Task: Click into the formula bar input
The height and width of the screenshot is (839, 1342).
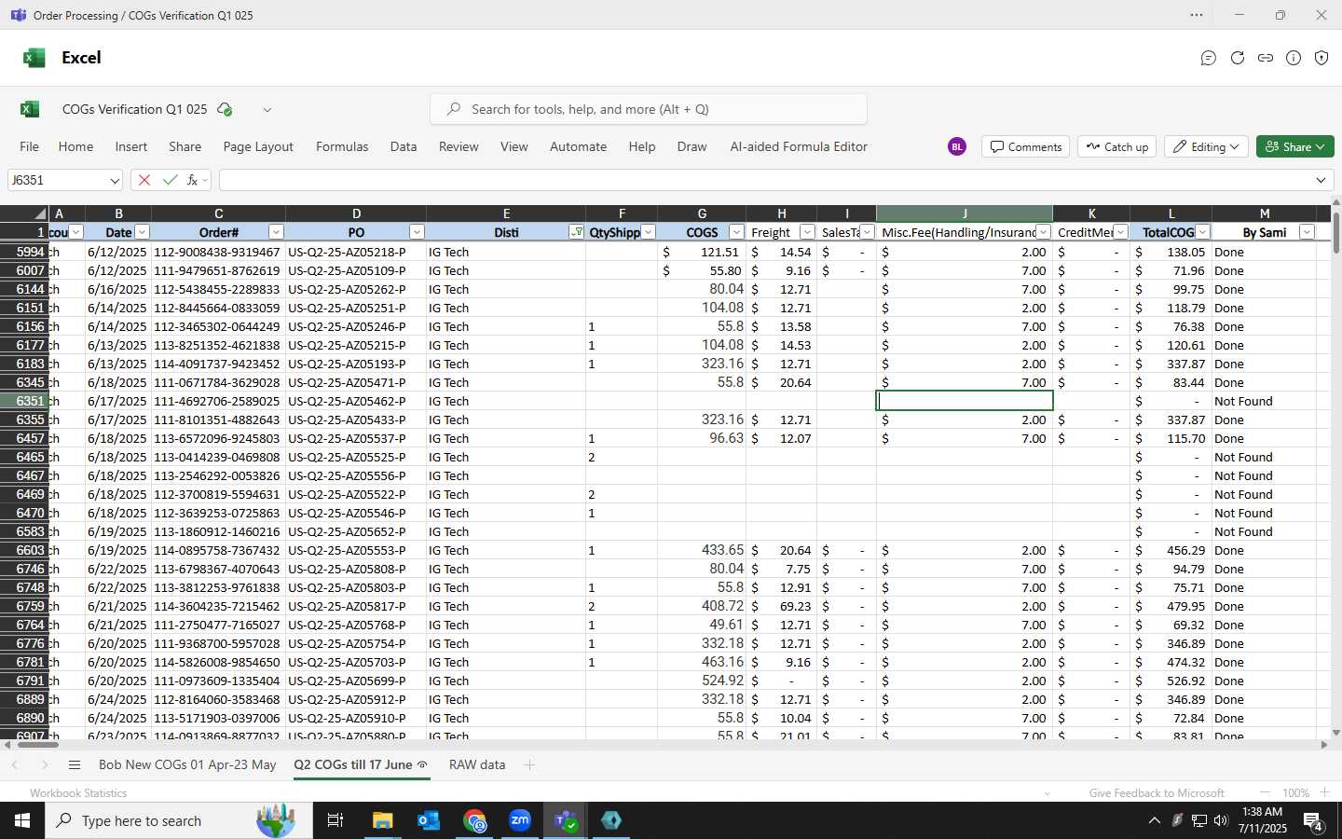Action: 764,180
